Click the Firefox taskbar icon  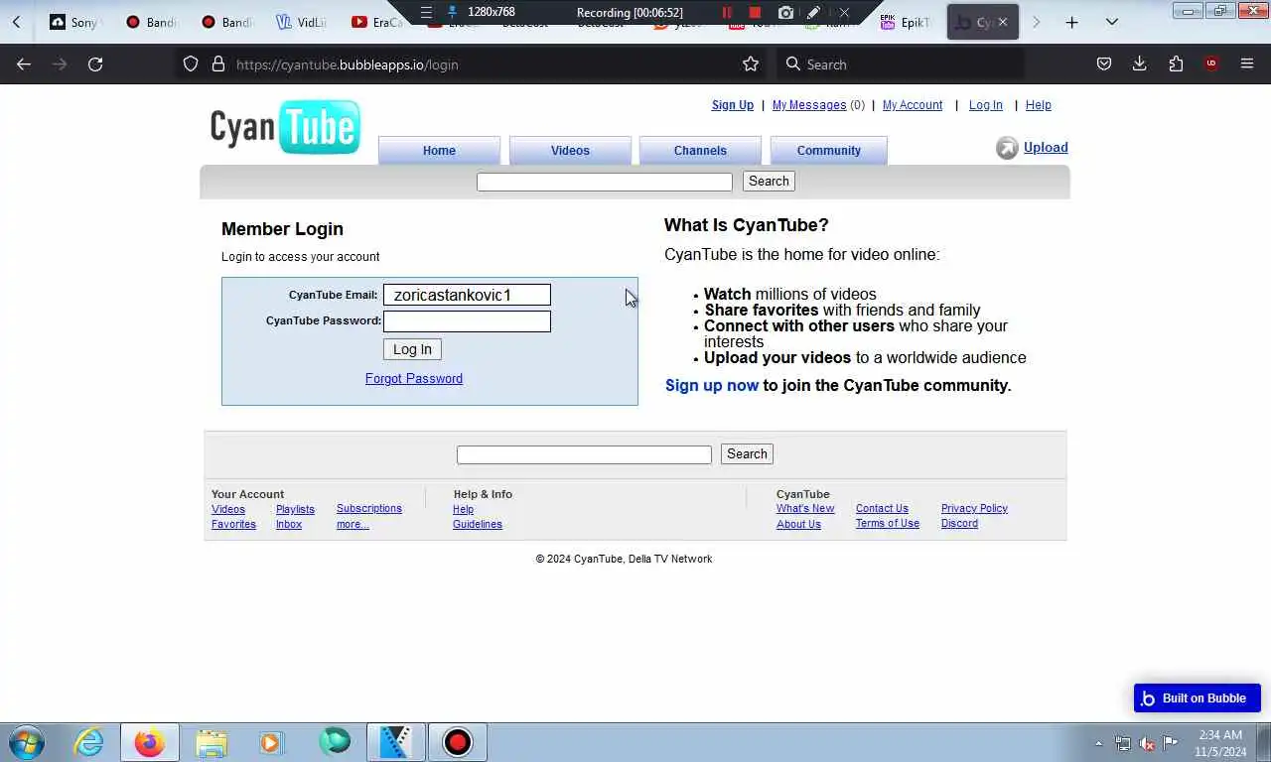(149, 742)
